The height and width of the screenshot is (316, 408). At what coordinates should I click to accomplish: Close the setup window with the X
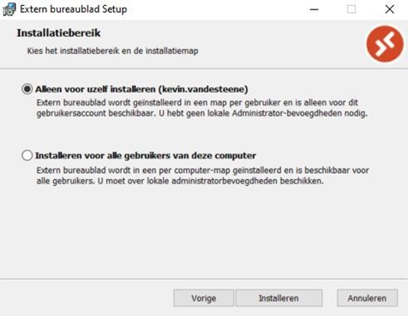tap(390, 9)
